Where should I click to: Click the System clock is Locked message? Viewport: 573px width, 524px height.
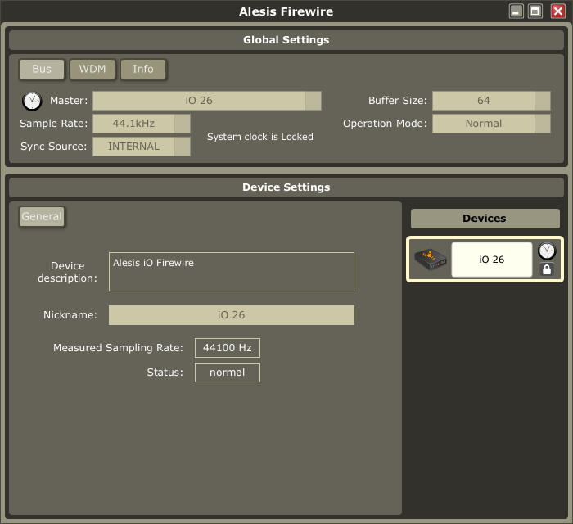pyautogui.click(x=259, y=137)
